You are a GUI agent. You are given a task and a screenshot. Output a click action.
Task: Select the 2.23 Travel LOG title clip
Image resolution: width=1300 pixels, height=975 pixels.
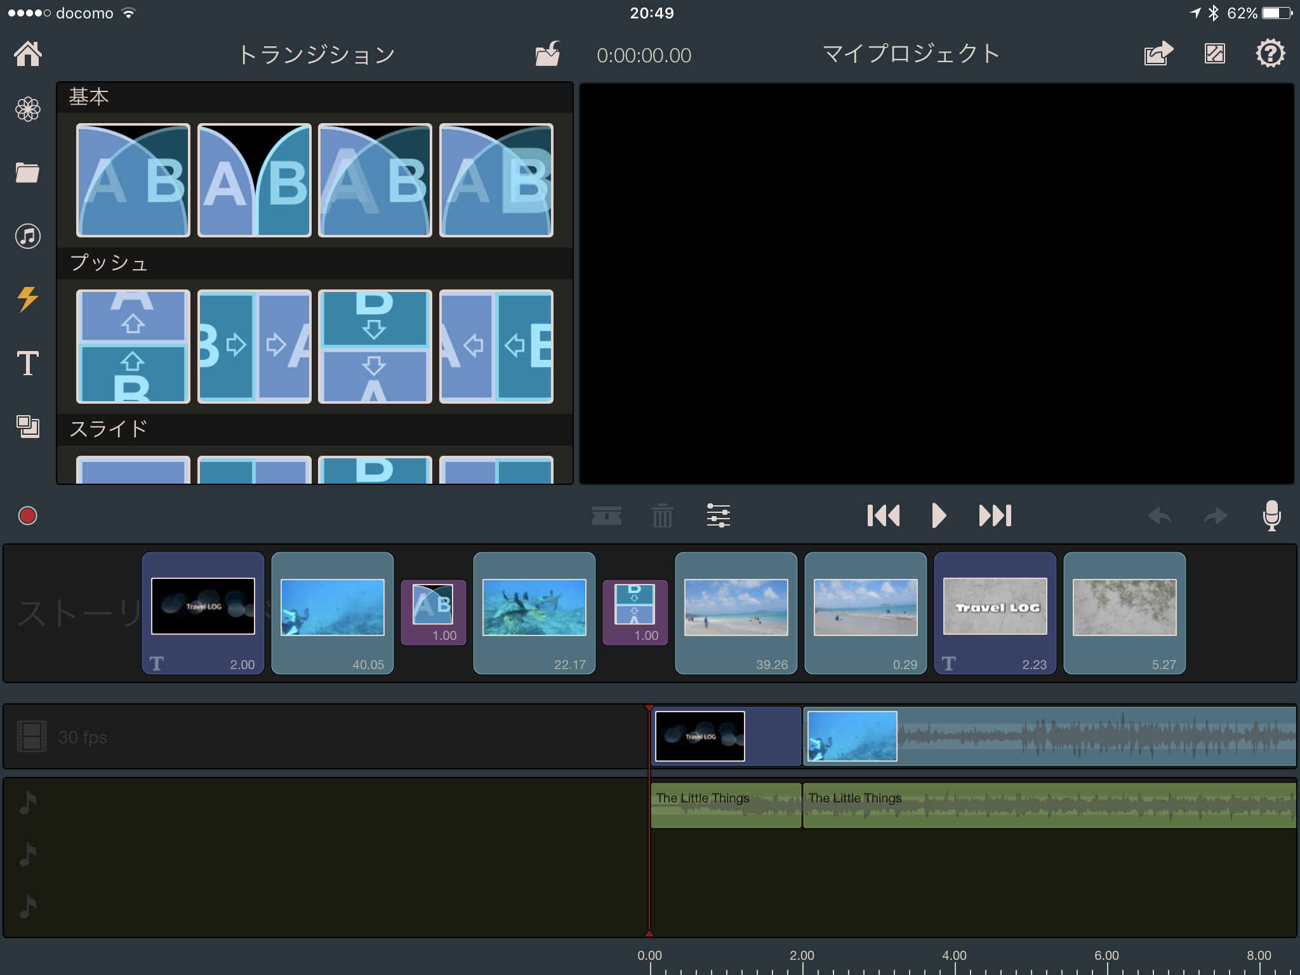coord(995,613)
